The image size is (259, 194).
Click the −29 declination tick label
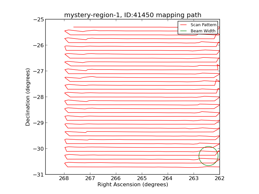pos(39,123)
